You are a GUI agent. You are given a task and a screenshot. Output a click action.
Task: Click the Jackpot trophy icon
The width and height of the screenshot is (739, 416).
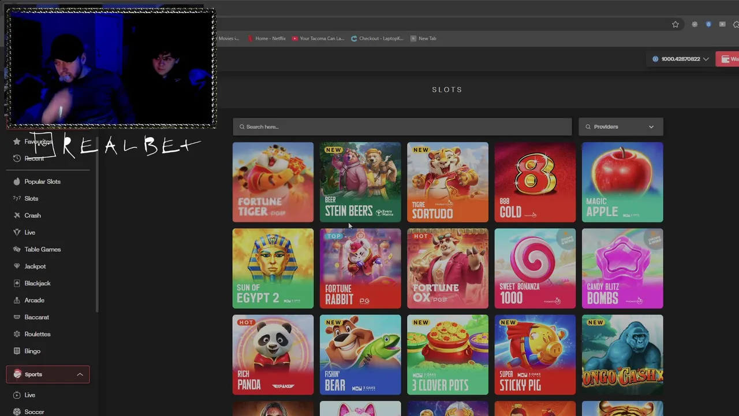[17, 266]
